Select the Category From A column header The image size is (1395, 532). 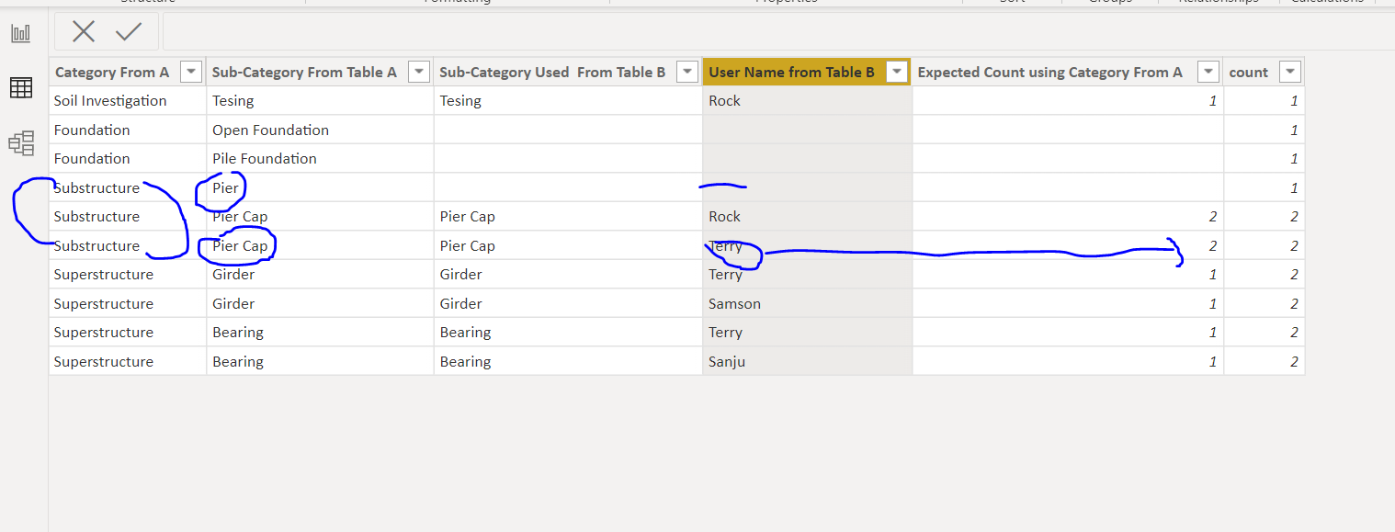(128, 72)
